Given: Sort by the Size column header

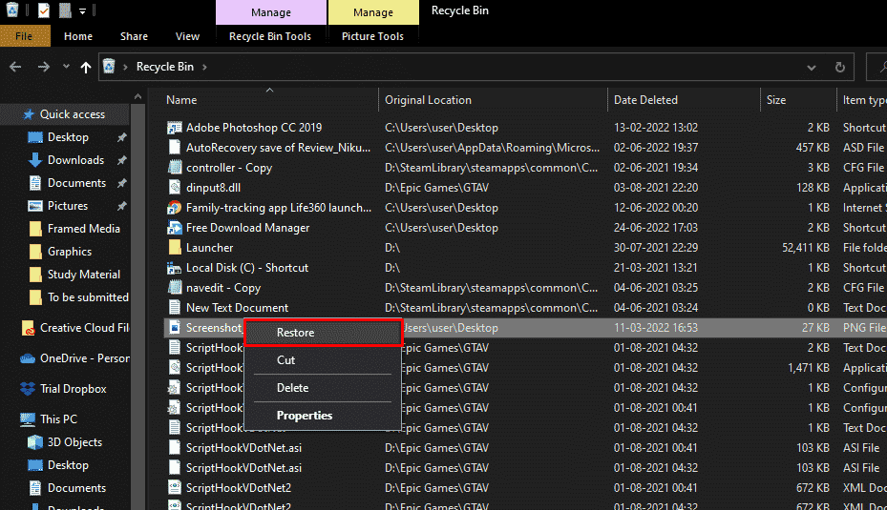Looking at the screenshot, I should coord(776,100).
